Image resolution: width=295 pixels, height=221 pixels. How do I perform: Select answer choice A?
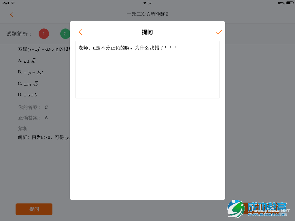click(27, 61)
